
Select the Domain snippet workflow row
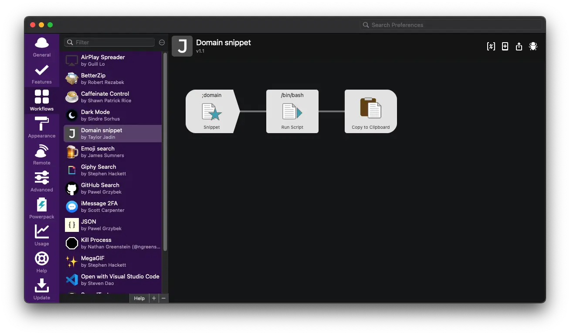(112, 134)
